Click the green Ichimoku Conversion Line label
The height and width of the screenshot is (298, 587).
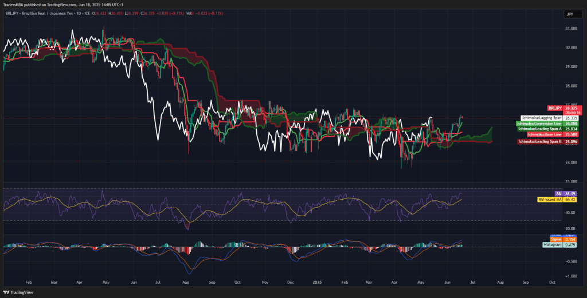539,124
